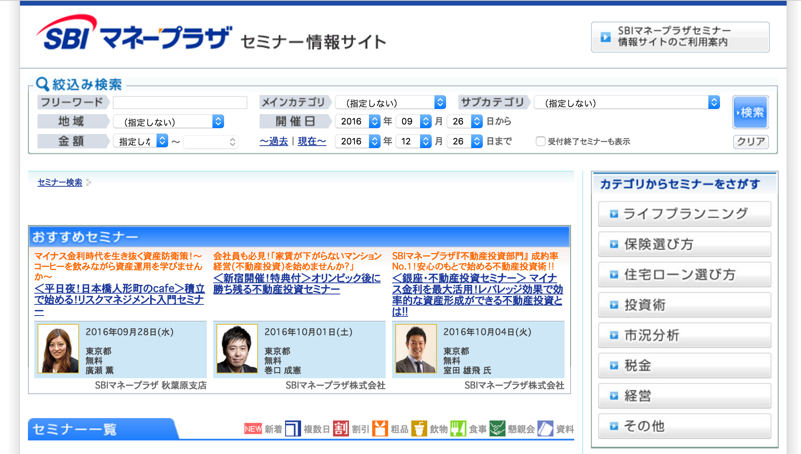Click date text 2016年09月28日(水)
The image size is (801, 454).
point(130,332)
